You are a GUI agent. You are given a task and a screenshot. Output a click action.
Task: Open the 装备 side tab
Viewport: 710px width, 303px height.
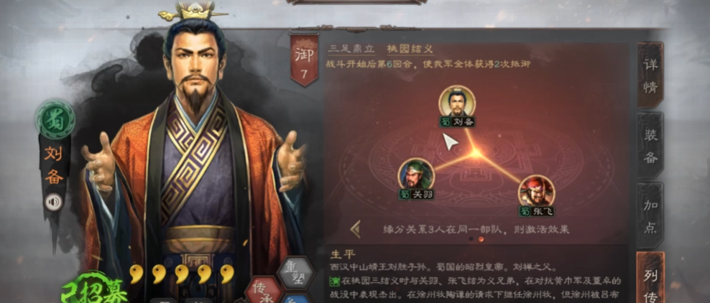[650, 146]
